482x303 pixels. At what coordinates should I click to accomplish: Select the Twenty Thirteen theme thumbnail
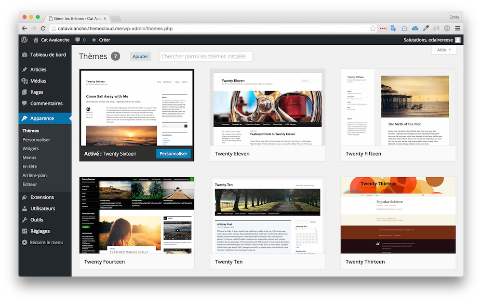[x=398, y=215]
